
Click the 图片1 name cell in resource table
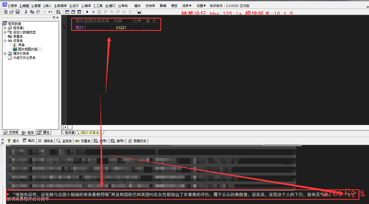92,27
